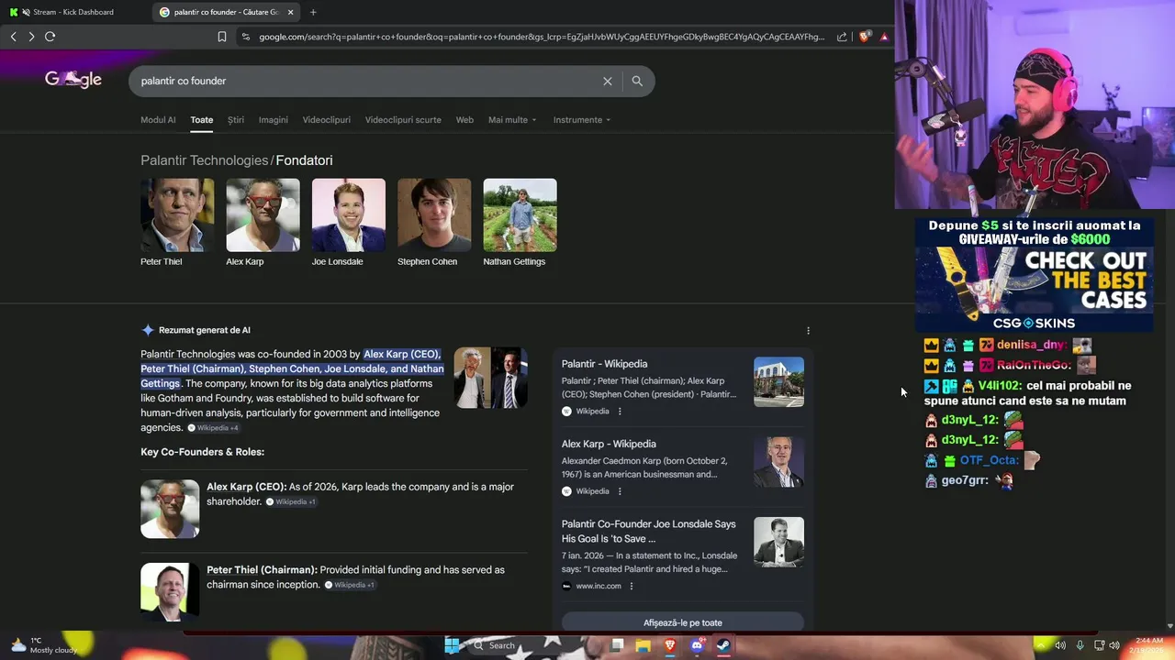This screenshot has height=660, width=1175.
Task: Click the Afișează-le pe toate button
Action: point(683,622)
